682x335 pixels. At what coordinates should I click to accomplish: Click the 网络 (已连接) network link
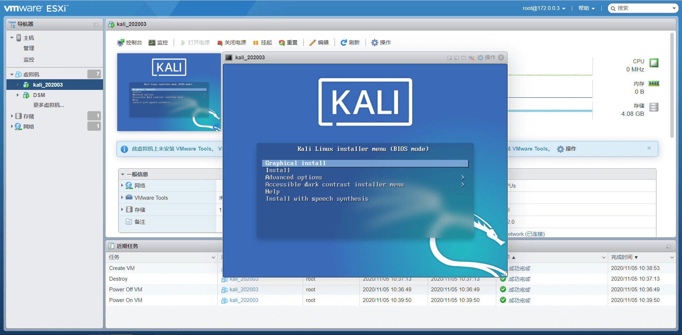526,234
